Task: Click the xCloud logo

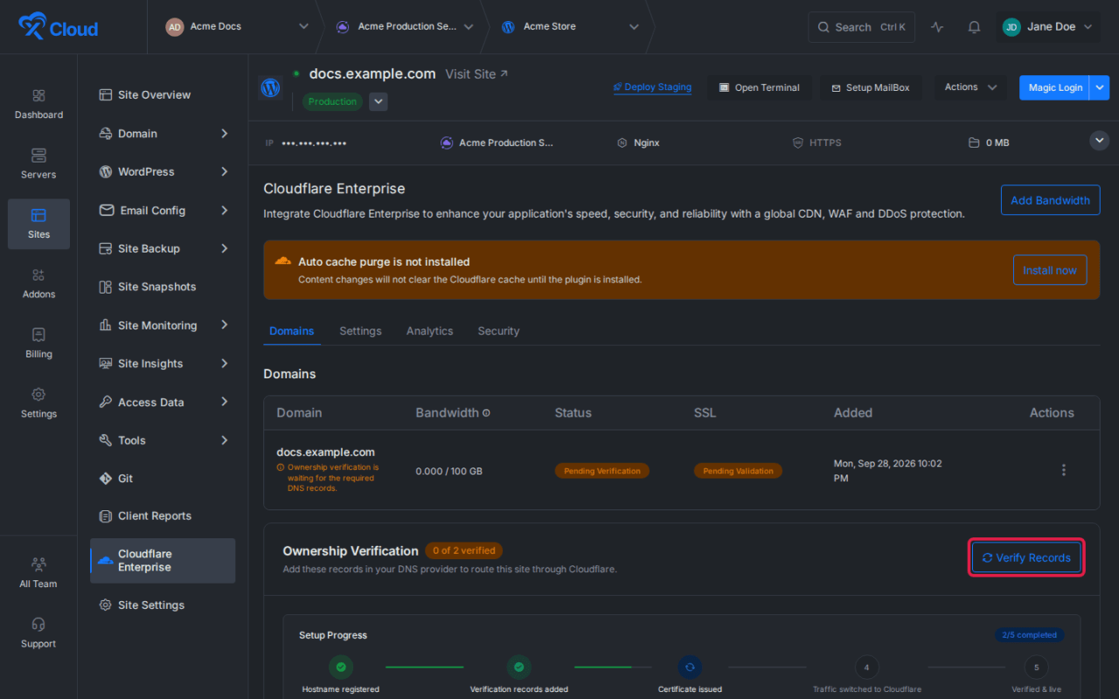Action: [x=59, y=27]
